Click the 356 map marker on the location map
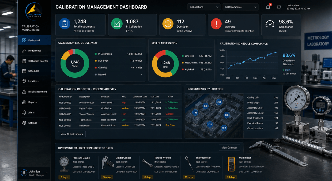The height and width of the screenshot is (181, 332). tap(219, 102)
